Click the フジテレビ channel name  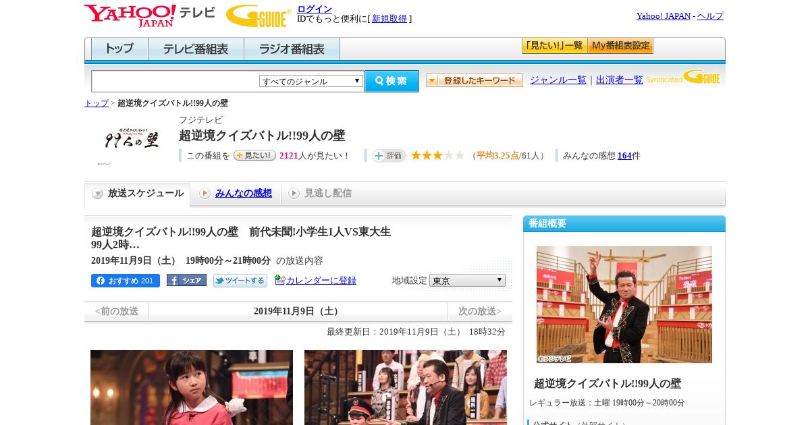pos(200,120)
